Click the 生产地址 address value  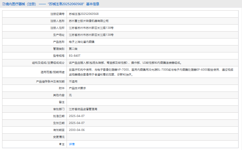[x=91, y=35]
